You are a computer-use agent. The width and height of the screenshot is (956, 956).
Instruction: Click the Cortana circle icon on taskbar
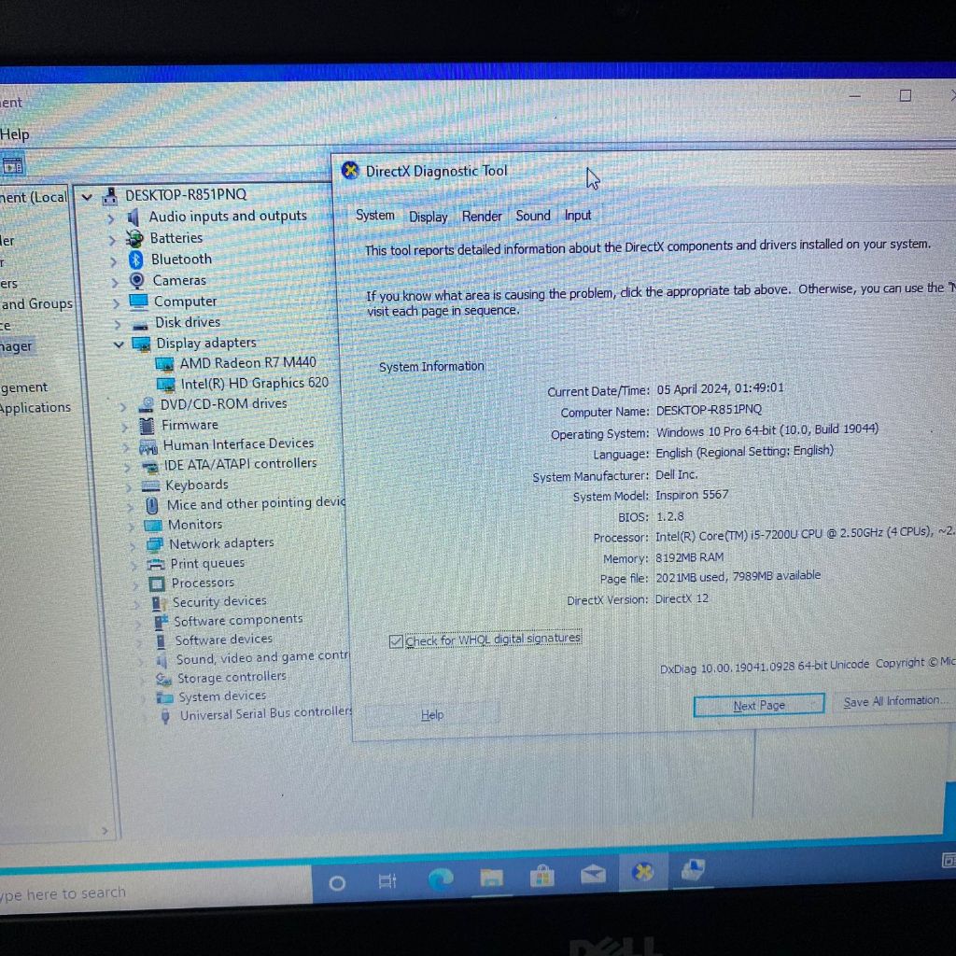point(336,883)
